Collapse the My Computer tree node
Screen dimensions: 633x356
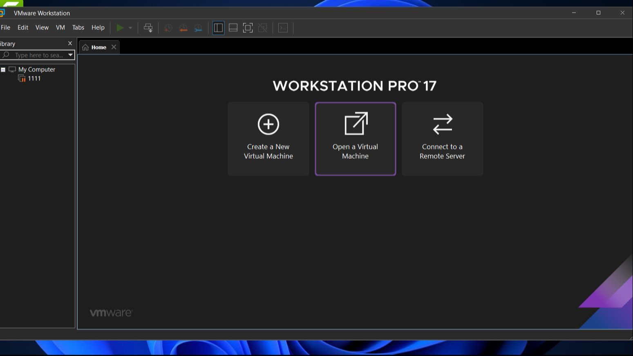(x=3, y=70)
